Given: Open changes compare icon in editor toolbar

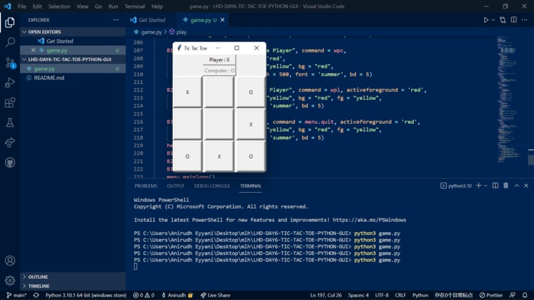Looking at the screenshot, I should coord(503,20).
